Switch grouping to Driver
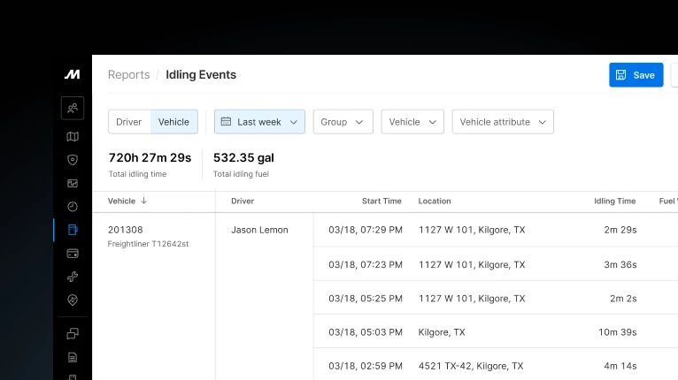 point(129,122)
